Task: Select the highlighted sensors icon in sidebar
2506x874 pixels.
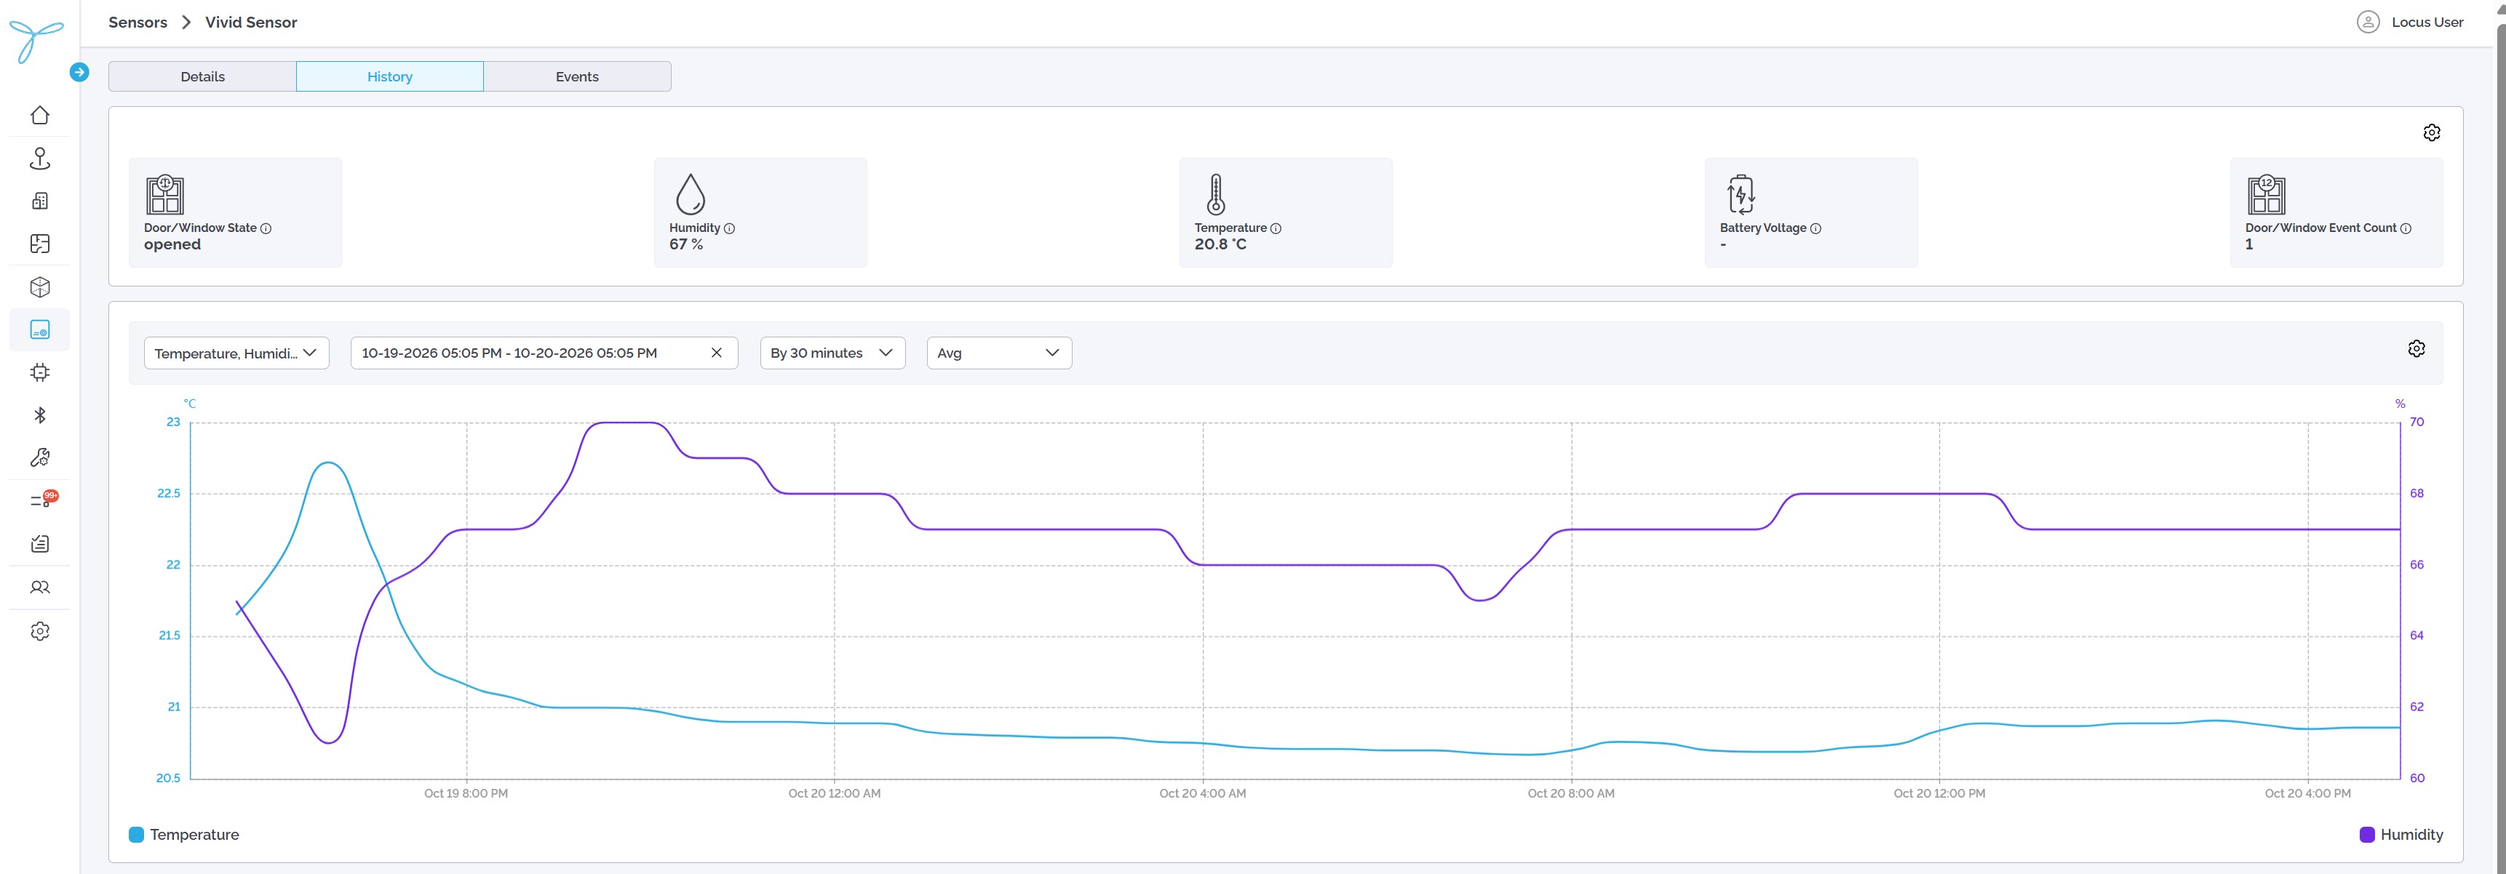Action: tap(40, 329)
